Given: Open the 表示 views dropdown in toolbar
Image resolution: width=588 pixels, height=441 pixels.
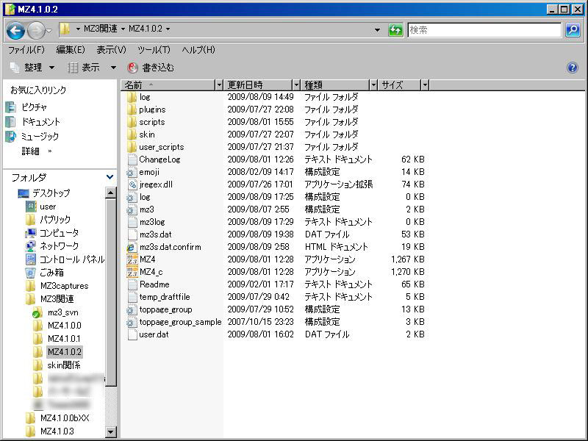Looking at the screenshot, I should (x=92, y=68).
